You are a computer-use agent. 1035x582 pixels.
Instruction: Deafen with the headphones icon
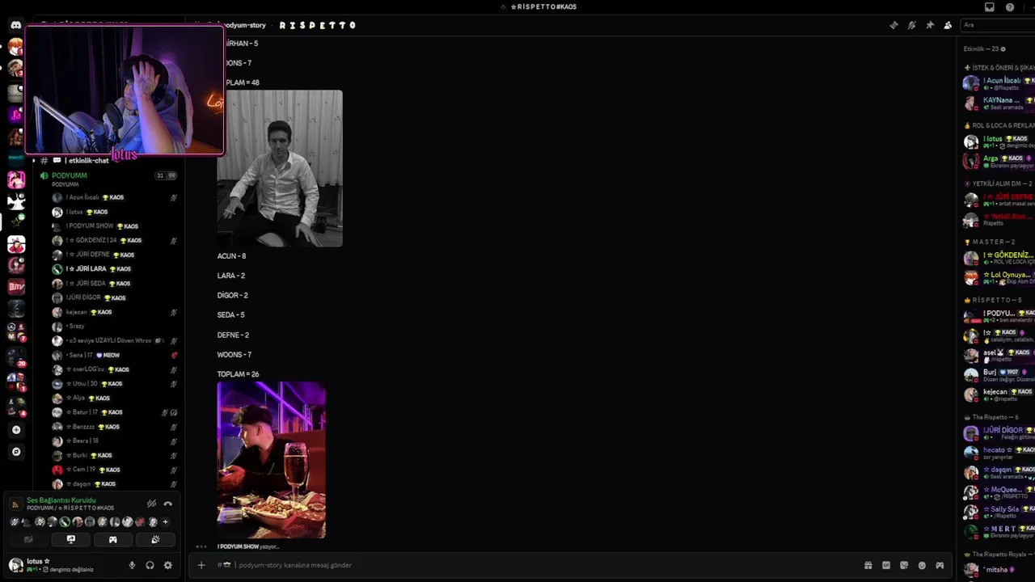(150, 565)
